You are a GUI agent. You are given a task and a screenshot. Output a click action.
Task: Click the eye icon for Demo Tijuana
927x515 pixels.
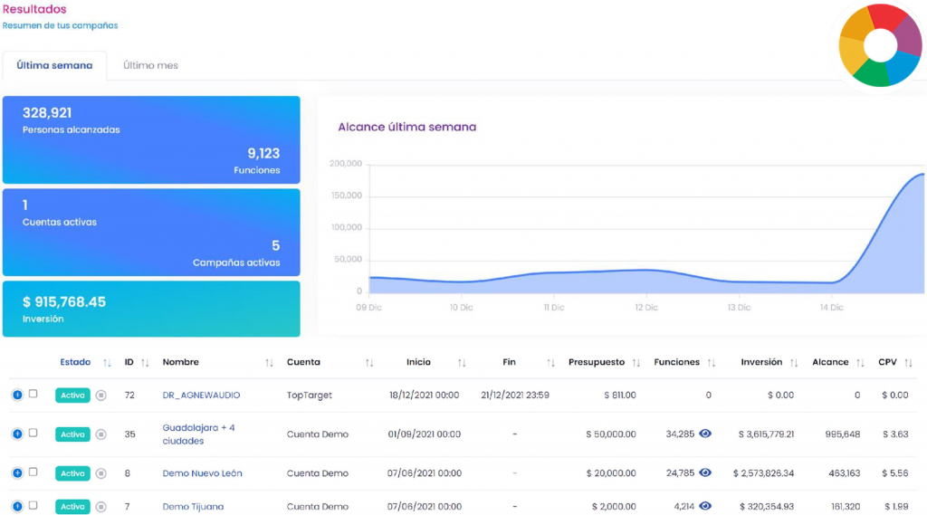pyautogui.click(x=705, y=506)
